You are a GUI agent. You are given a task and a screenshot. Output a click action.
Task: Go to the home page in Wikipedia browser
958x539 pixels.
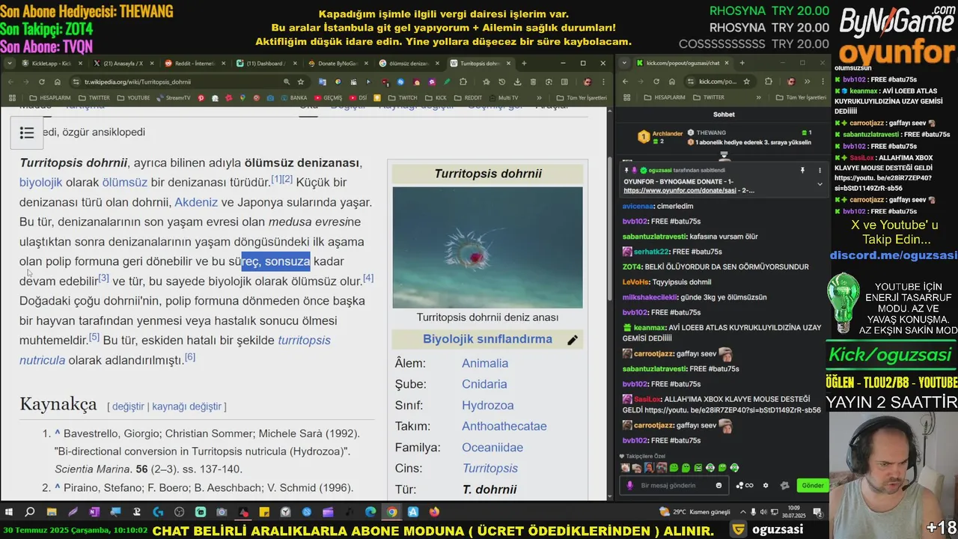[58, 82]
